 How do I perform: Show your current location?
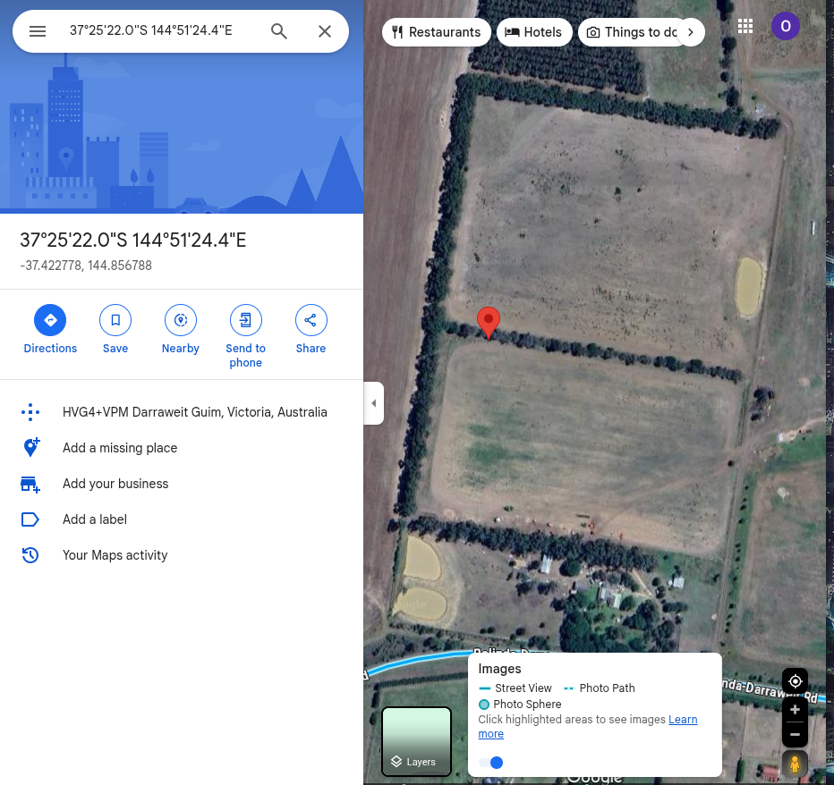point(795,680)
